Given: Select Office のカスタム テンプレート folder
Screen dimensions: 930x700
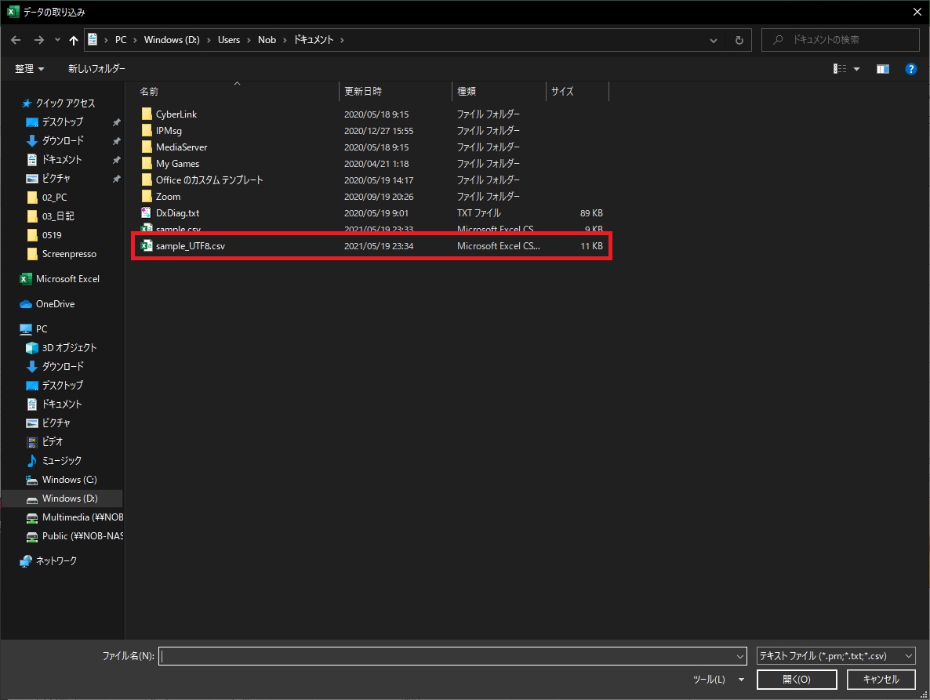Looking at the screenshot, I should [x=209, y=180].
